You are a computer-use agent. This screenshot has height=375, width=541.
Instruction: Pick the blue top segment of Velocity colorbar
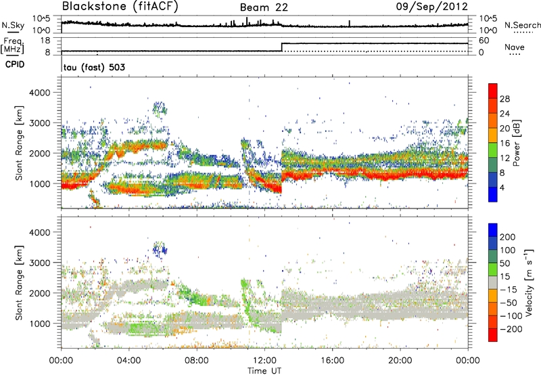point(493,230)
